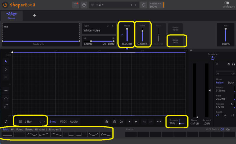The height and width of the screenshot is (144, 236).
Task: Switch trigger mode to MIDI
Action: coord(63,122)
